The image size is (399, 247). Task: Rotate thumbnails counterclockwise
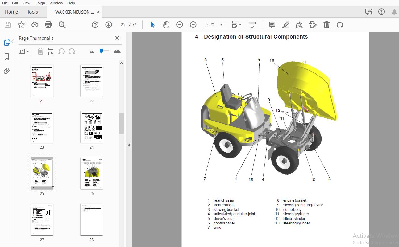pos(61,51)
